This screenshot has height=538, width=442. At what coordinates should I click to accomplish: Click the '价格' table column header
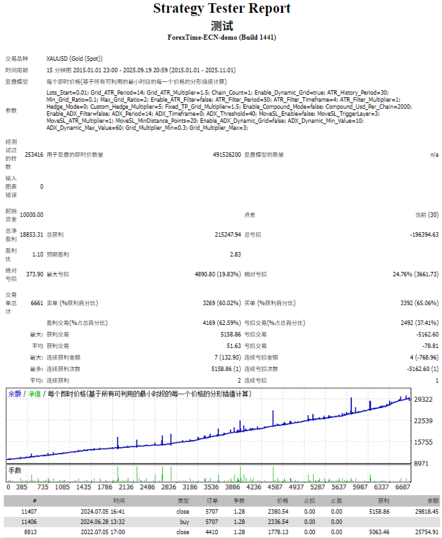click(x=283, y=501)
